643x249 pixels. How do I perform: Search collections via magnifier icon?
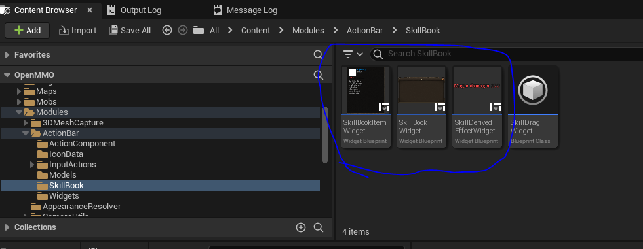[318, 227]
